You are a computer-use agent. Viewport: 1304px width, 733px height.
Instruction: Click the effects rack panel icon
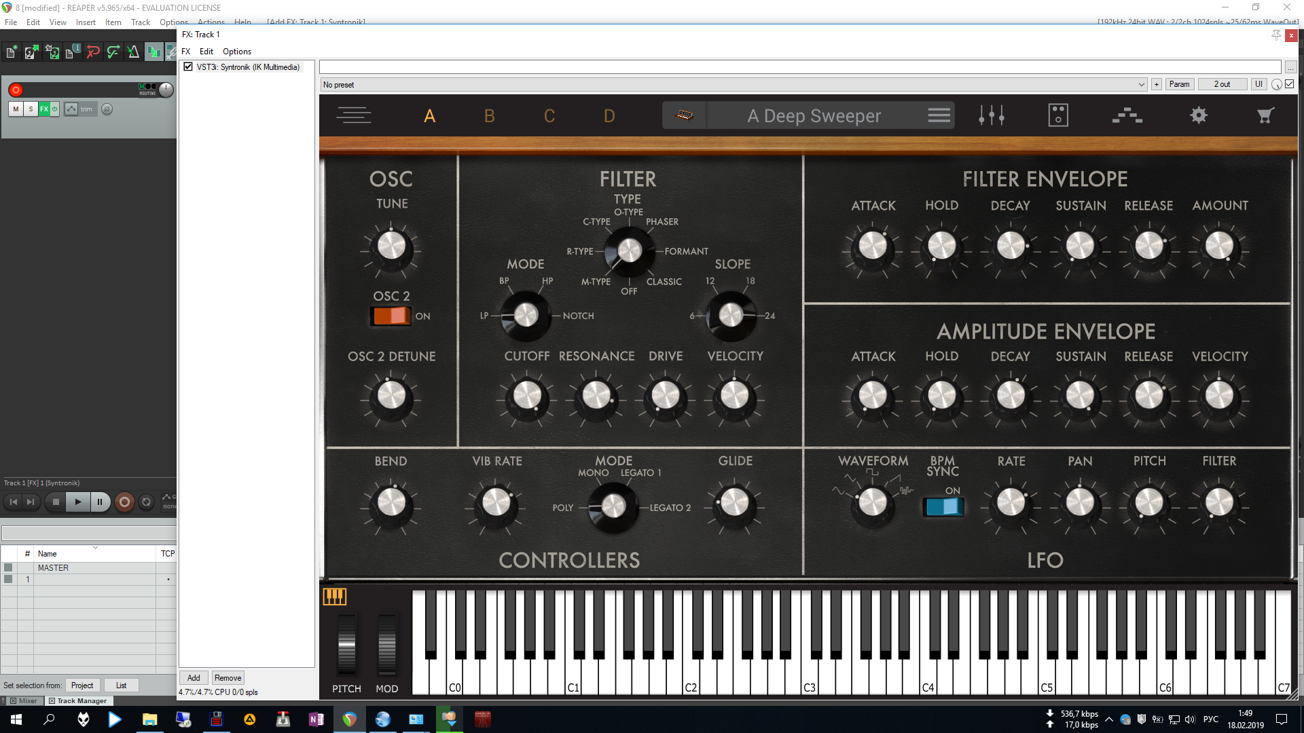[x=1057, y=115]
